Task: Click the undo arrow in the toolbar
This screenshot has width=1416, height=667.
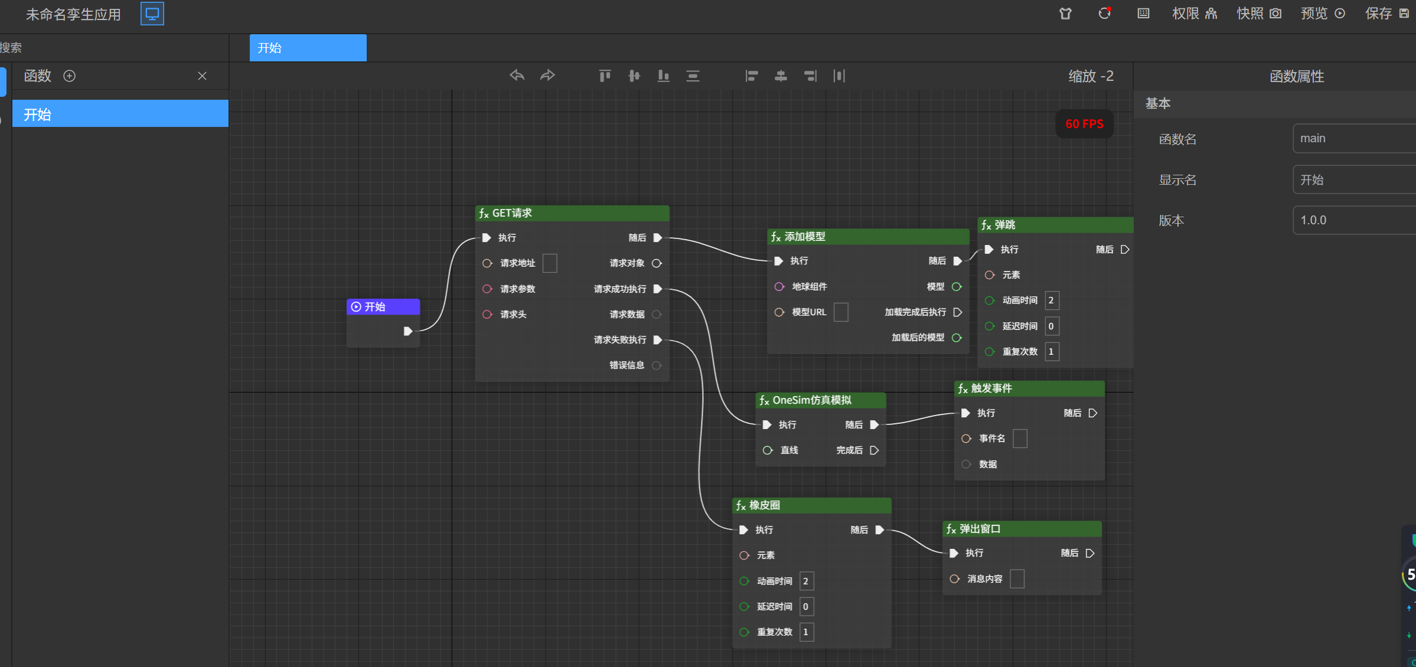Action: coord(517,76)
